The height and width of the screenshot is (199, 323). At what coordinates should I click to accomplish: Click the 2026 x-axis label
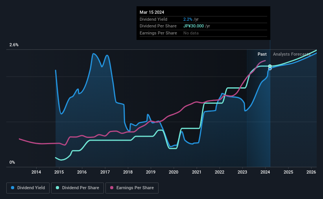coord(311,172)
